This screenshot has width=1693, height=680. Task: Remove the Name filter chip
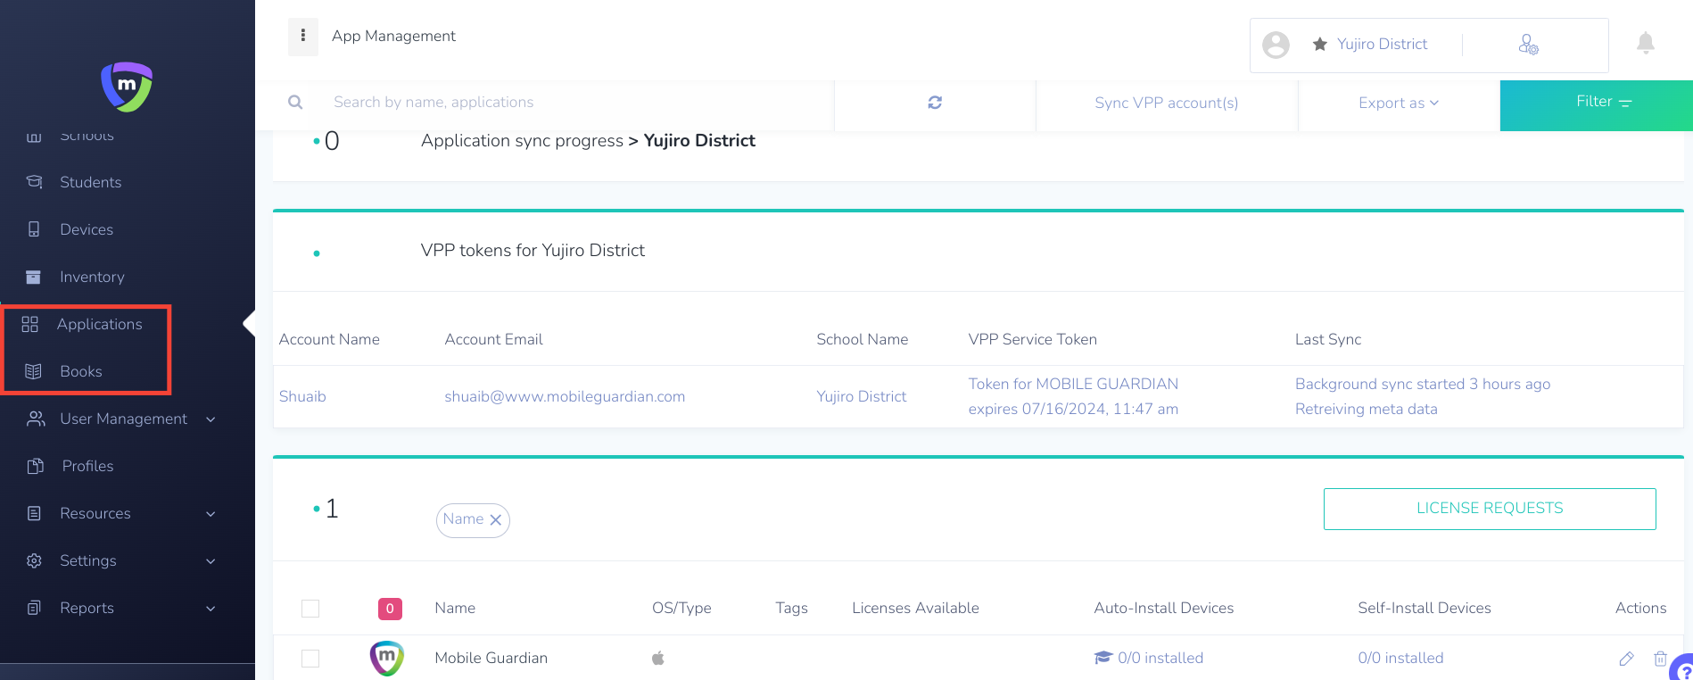tap(496, 519)
